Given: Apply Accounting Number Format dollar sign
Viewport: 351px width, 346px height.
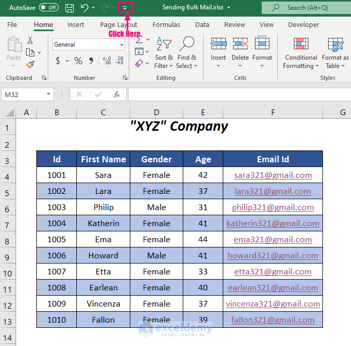Looking at the screenshot, I should coord(58,61).
